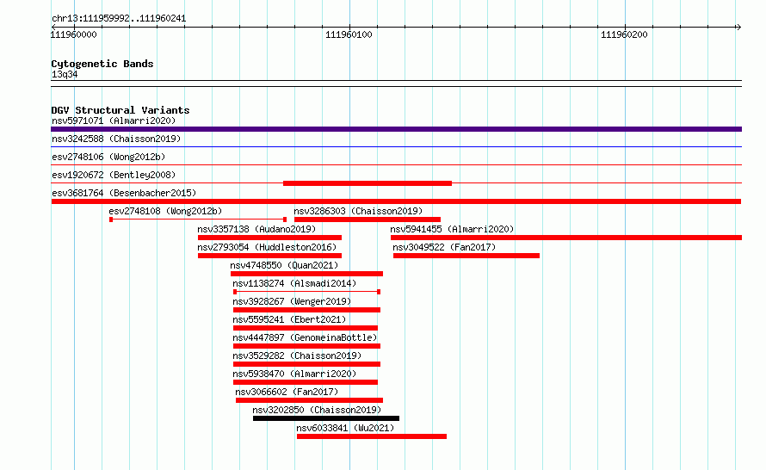Select the nsv4748550 red bar
This screenshot has height=470, width=766.
[306, 274]
